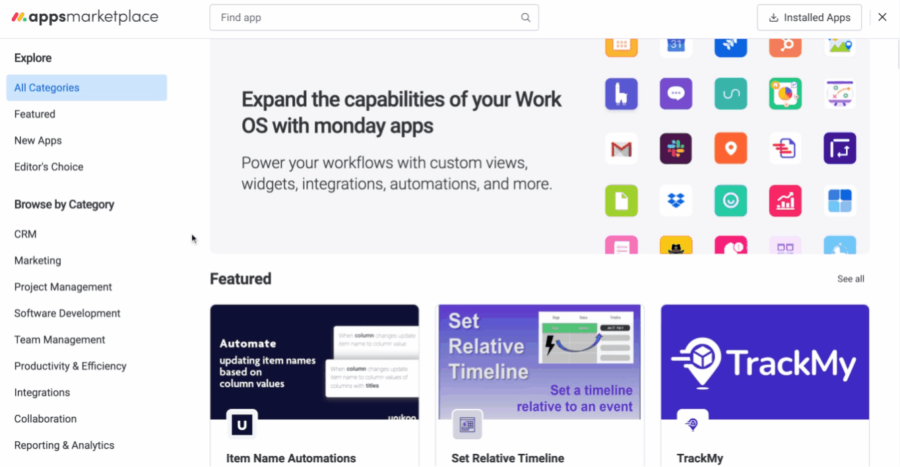The width and height of the screenshot is (900, 467).
Task: Open the Installed Apps list
Action: (810, 18)
